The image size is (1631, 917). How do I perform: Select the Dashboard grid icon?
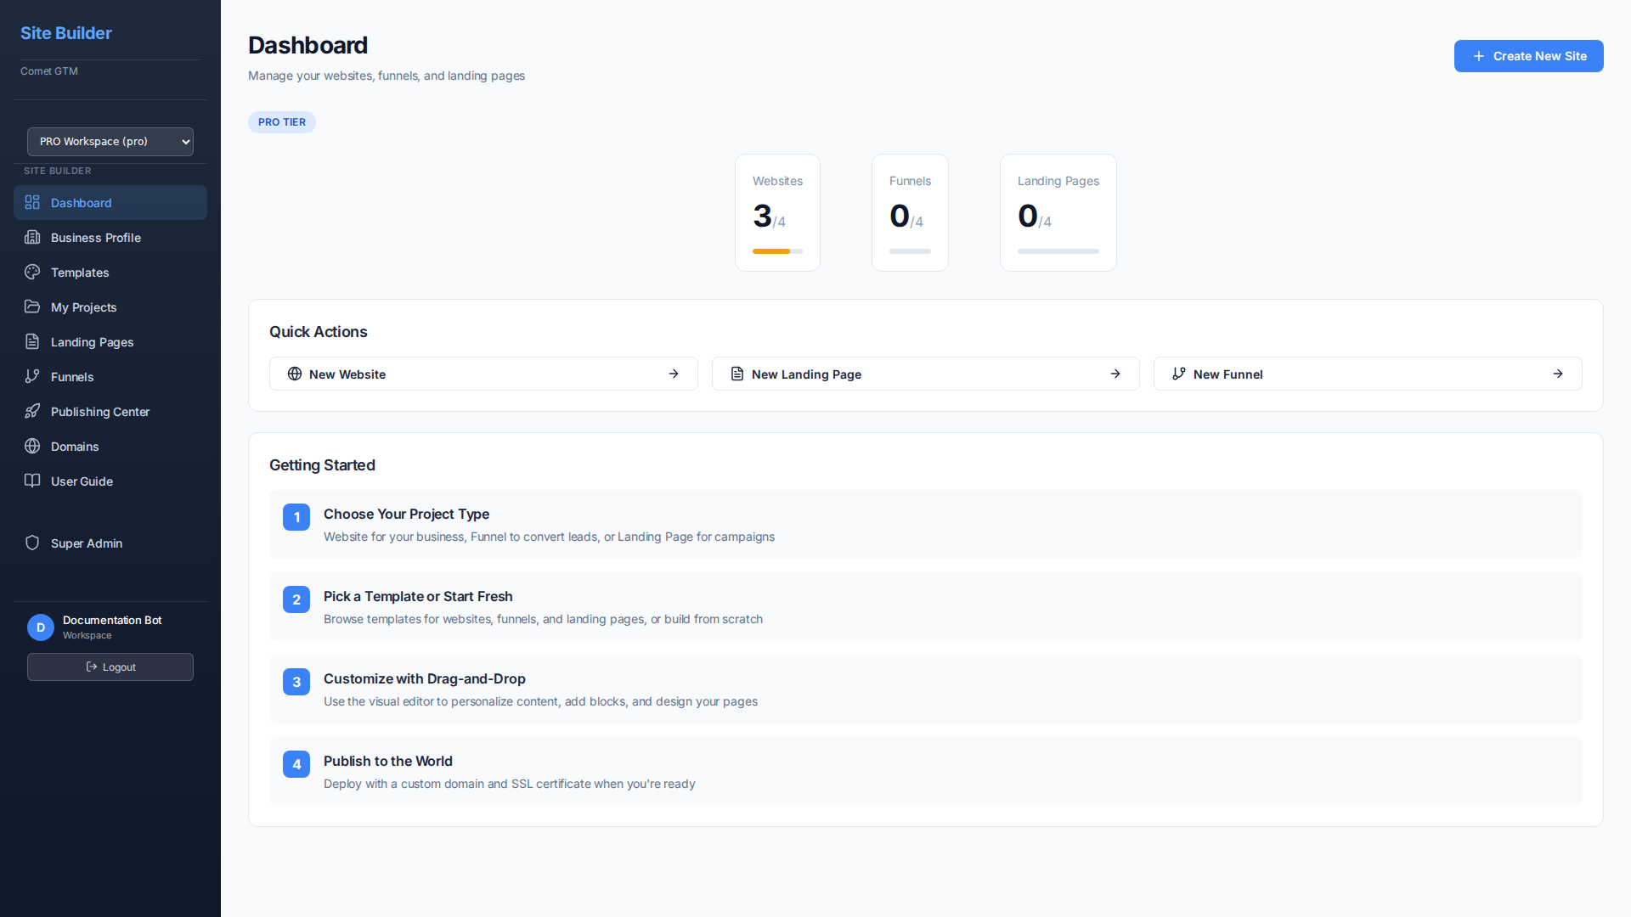tap(32, 203)
